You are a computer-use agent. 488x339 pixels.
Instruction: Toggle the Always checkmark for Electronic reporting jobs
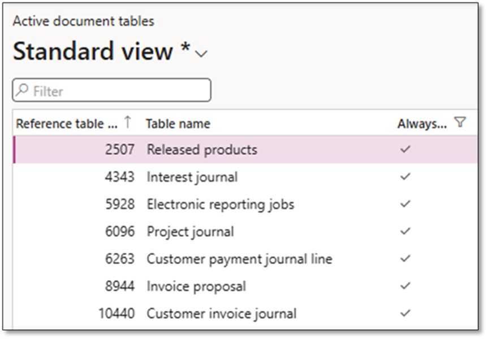point(405,204)
